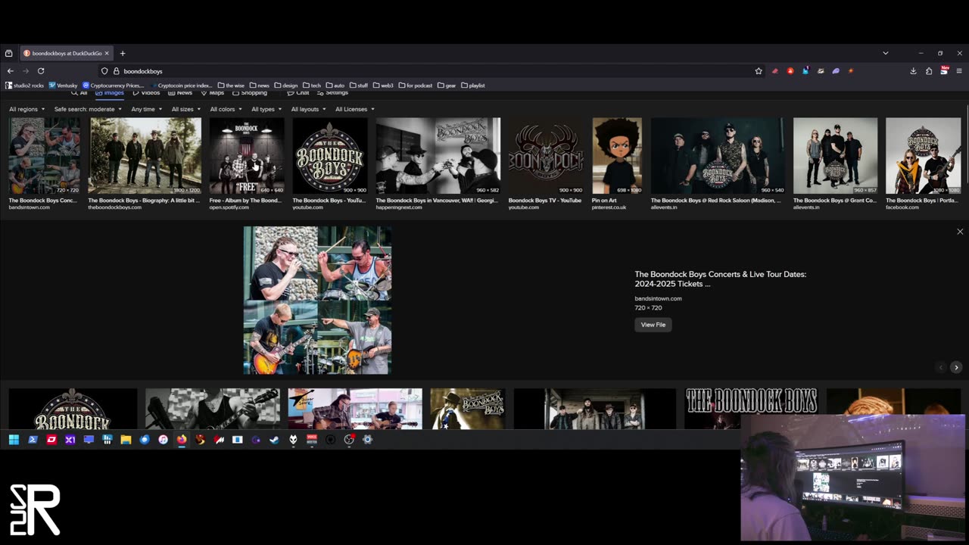Click the enlarged band collage preview image
The height and width of the screenshot is (545, 969).
click(317, 301)
